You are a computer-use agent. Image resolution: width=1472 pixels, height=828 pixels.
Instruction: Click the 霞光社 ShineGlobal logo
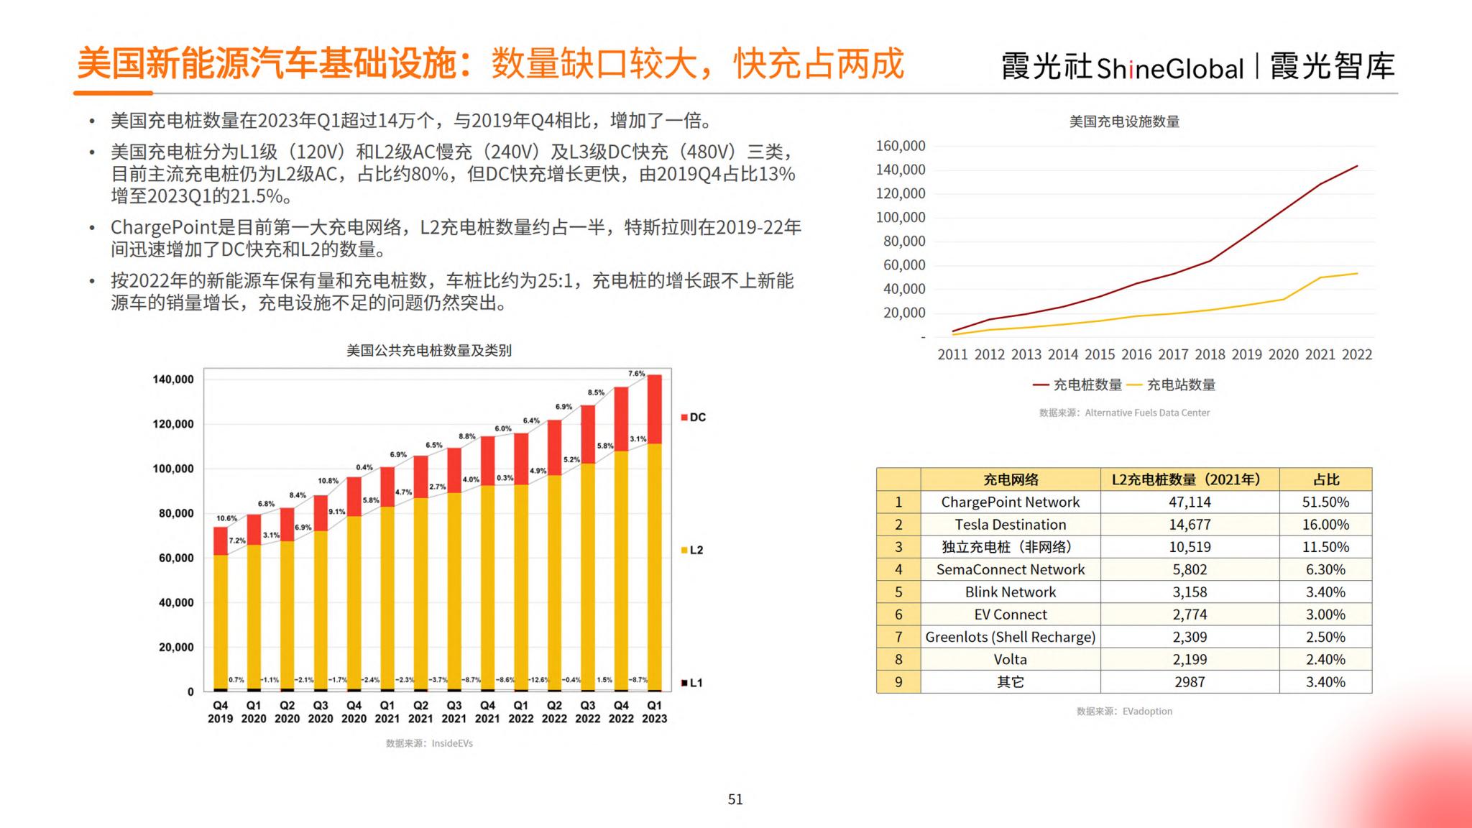coord(1121,67)
